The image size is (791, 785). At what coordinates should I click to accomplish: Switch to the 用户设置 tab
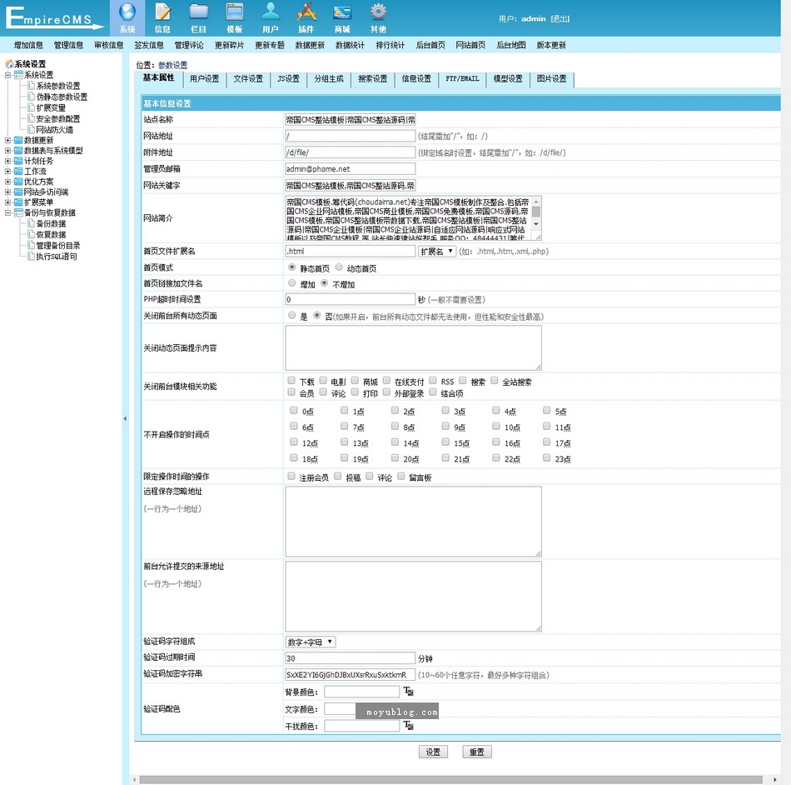tap(204, 79)
